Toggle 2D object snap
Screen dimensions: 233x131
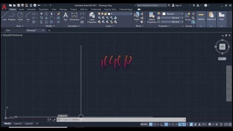[184, 124]
